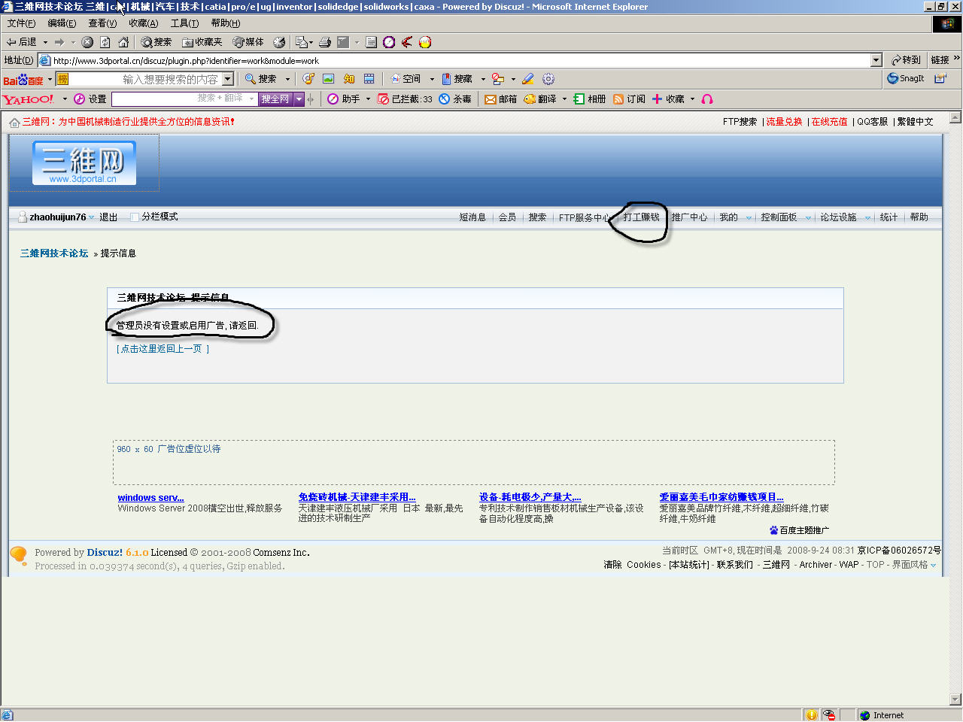The width and height of the screenshot is (963, 722).
Task: Open the windows serv... ad link
Action: click(x=150, y=498)
